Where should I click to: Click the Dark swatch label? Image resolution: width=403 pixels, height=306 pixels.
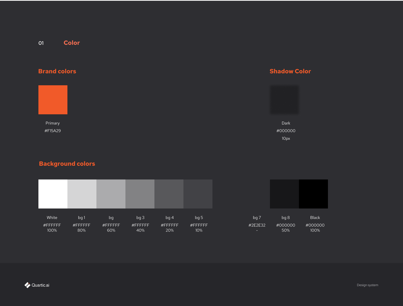[x=286, y=123]
